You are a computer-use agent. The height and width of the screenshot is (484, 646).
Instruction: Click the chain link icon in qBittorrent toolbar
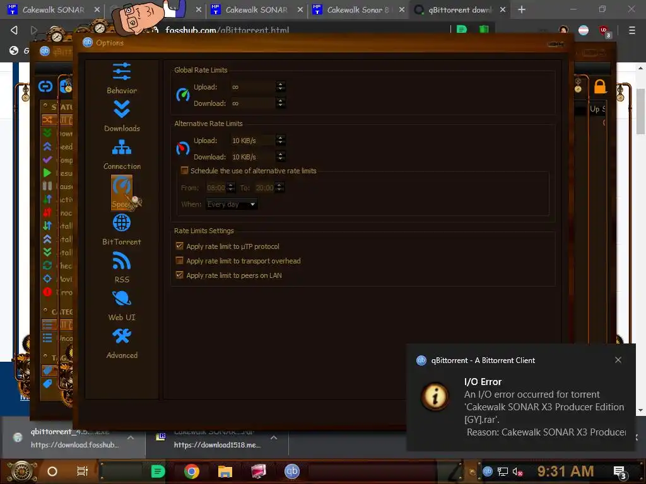45,86
